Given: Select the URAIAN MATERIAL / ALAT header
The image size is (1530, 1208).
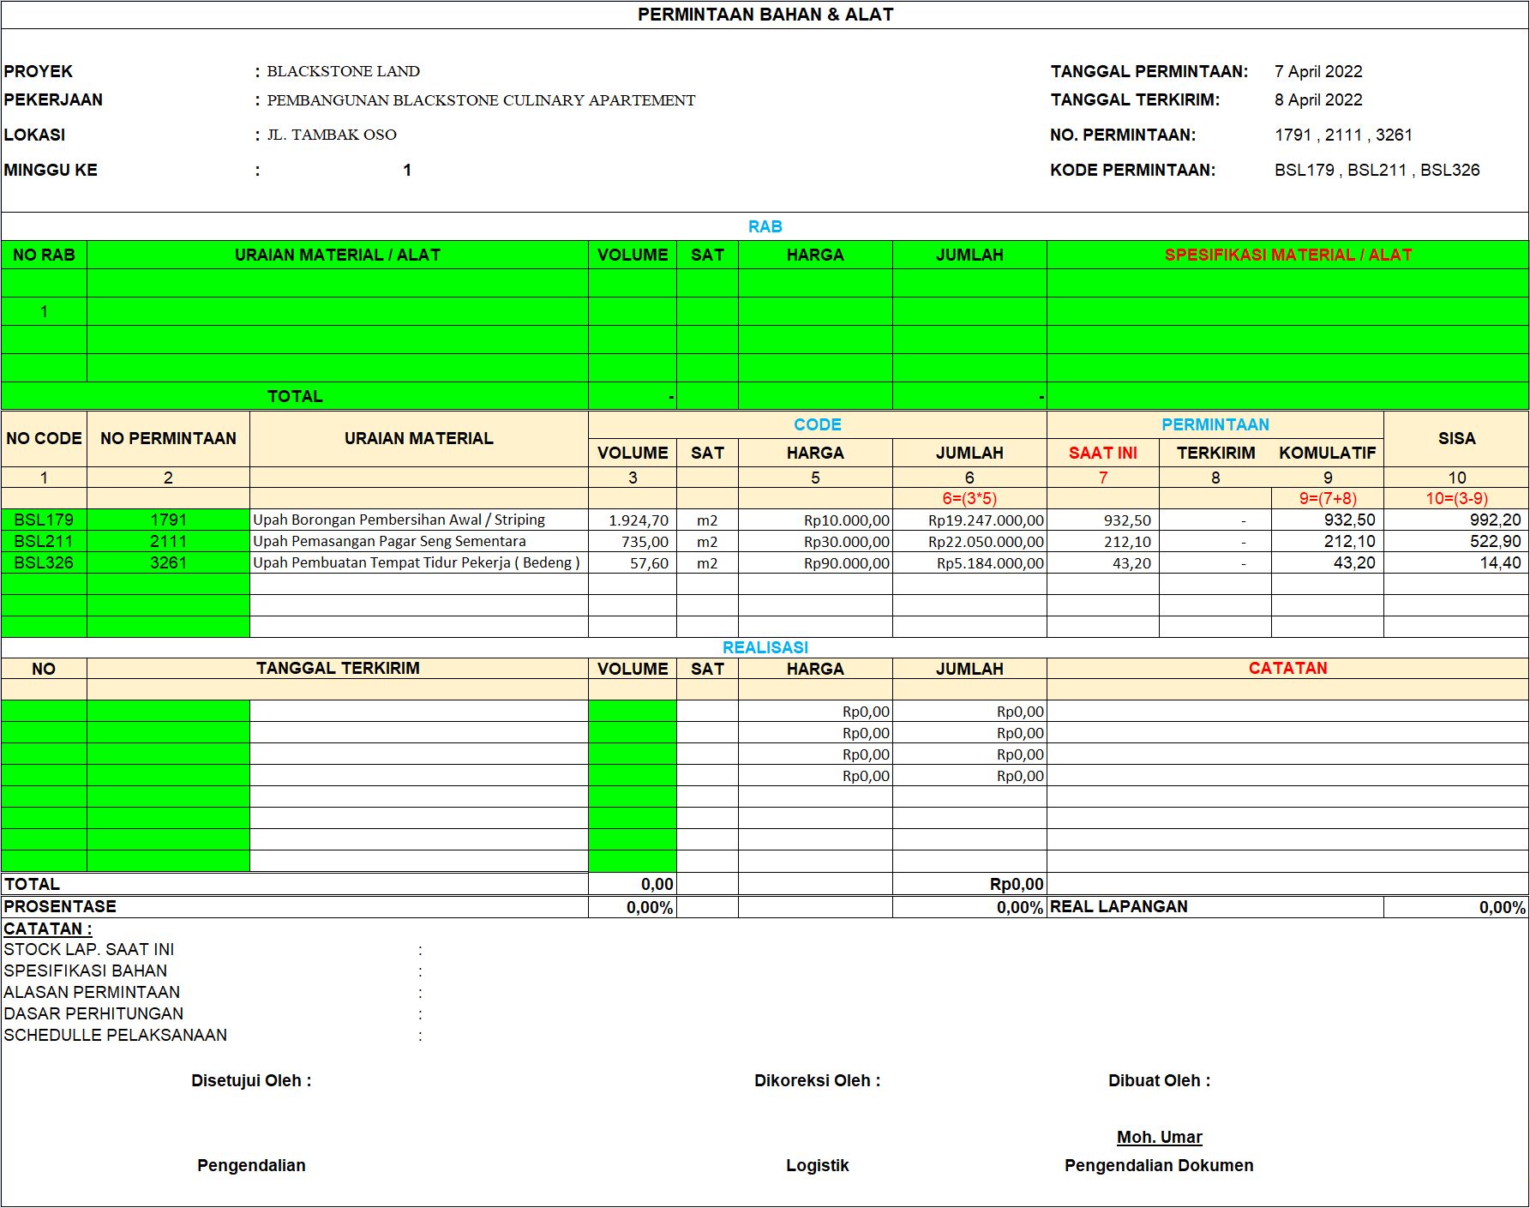Looking at the screenshot, I should click(x=338, y=255).
